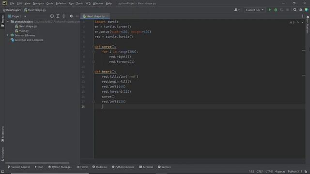Click the PyCharm application logo icon
Screen dimensions: 310x174
(x=4, y=3)
